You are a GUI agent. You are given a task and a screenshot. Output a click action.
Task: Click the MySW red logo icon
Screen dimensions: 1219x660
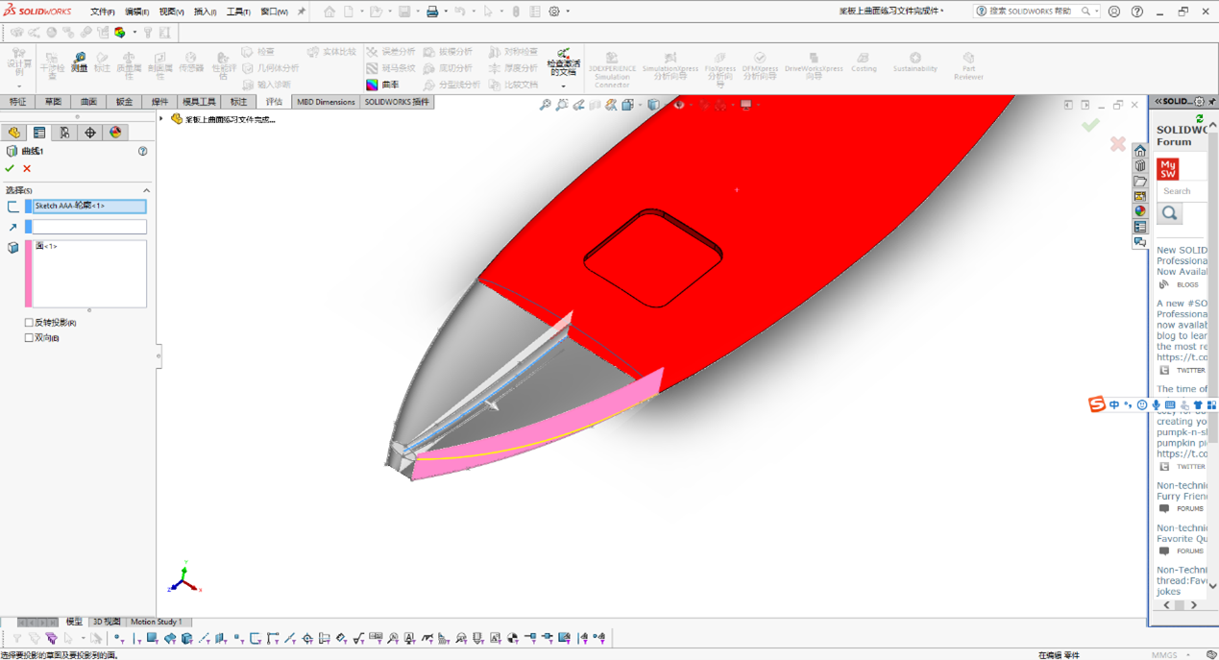coord(1168,168)
